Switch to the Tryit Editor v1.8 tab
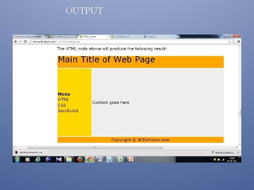Screen dimensions: 254x190 point(126,37)
